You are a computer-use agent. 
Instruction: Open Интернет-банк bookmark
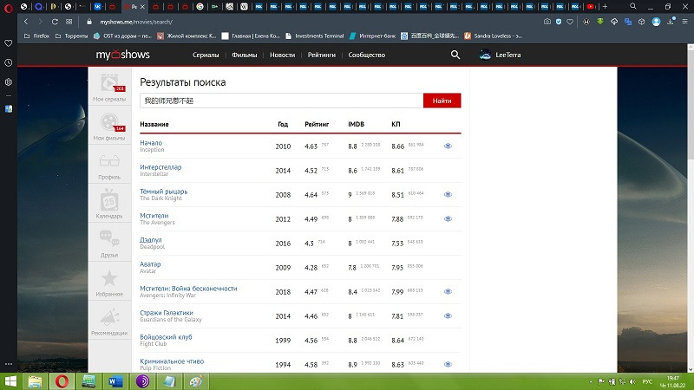(372, 36)
